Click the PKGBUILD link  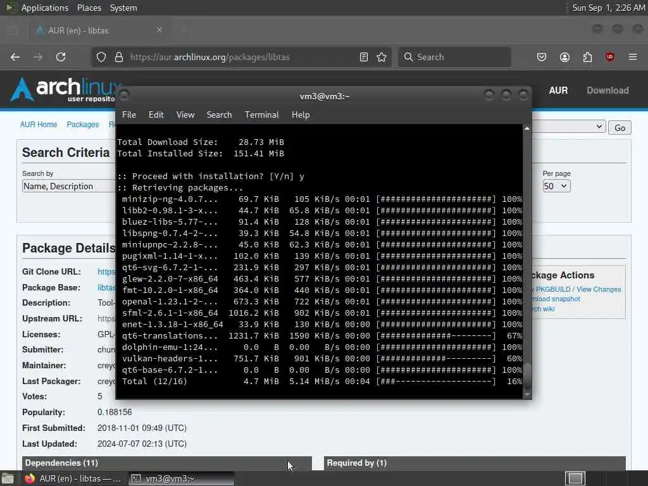click(553, 289)
